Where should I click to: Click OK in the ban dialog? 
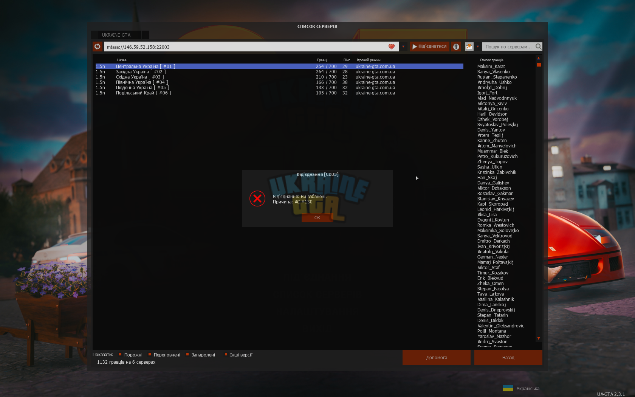tap(317, 218)
